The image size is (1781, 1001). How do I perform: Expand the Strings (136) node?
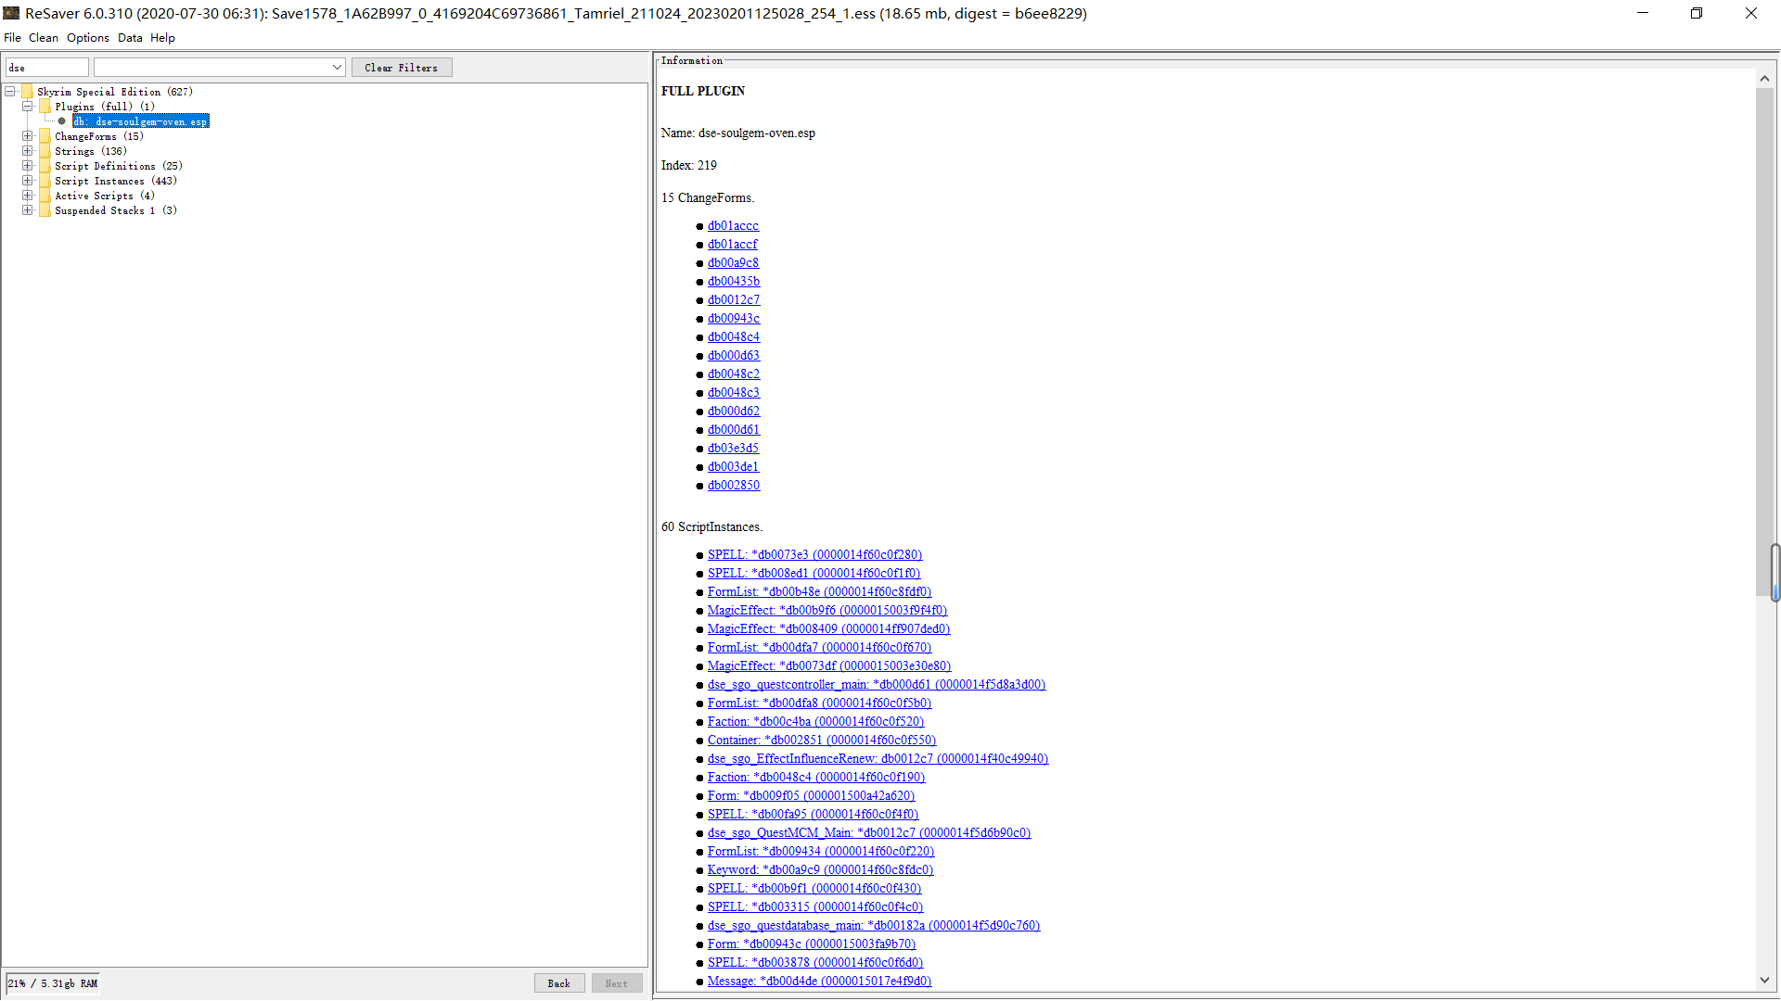tap(28, 151)
